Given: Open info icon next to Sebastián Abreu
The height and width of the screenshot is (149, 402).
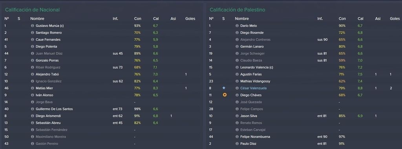Looking at the screenshot, I should [x=32, y=123].
